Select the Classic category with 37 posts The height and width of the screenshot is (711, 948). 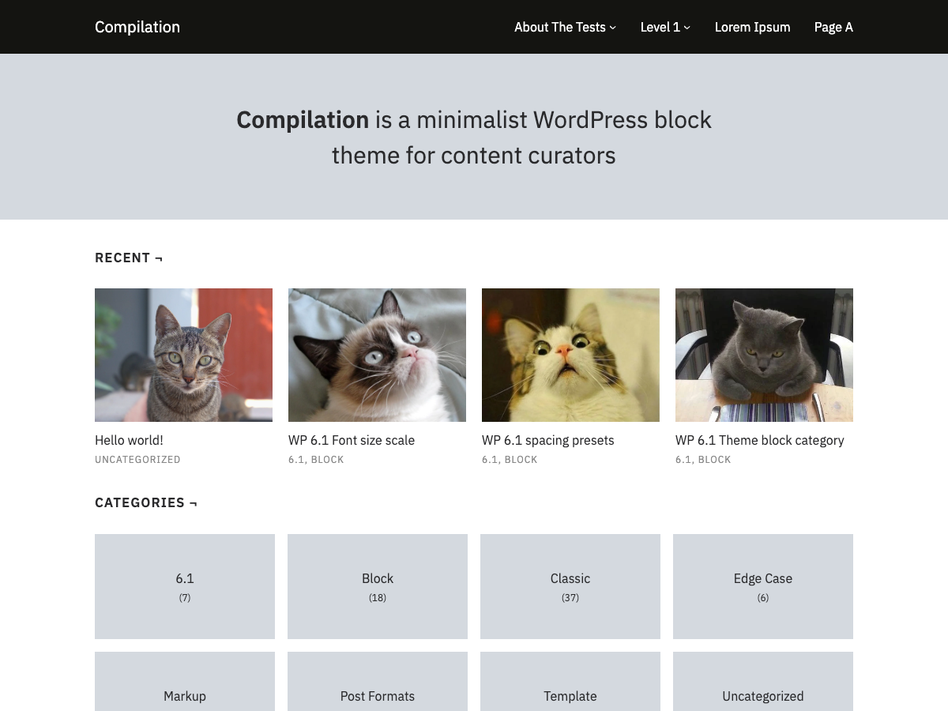570,586
